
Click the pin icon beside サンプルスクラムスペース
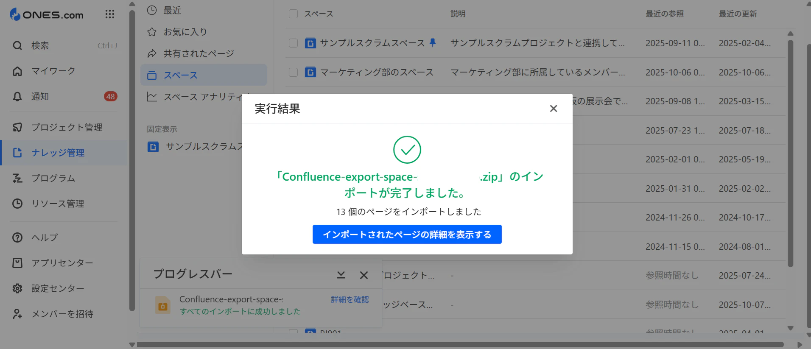[x=433, y=42]
